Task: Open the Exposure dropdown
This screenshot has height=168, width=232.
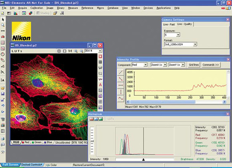Action: coord(178,35)
